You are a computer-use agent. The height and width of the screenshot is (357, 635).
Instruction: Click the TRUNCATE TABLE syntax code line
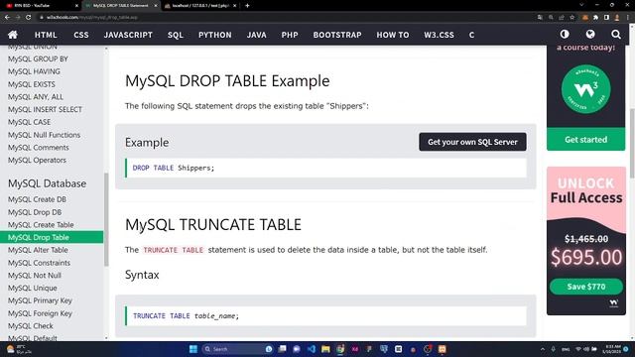click(x=326, y=315)
